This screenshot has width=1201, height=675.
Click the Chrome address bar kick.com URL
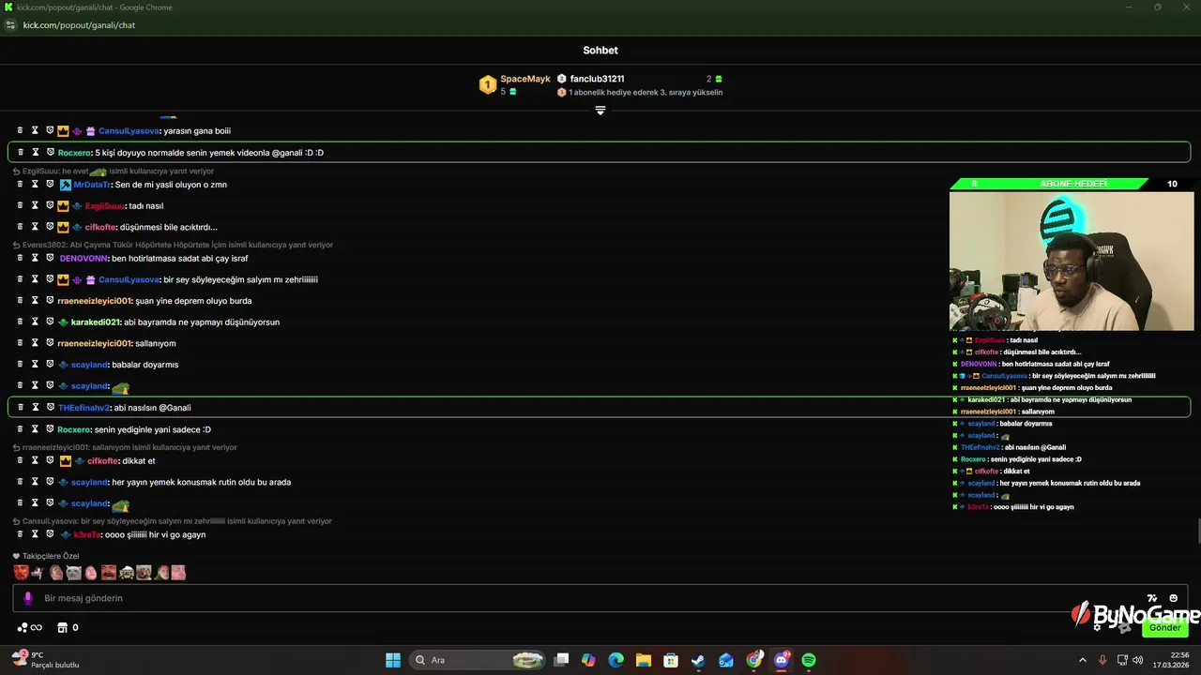79,25
